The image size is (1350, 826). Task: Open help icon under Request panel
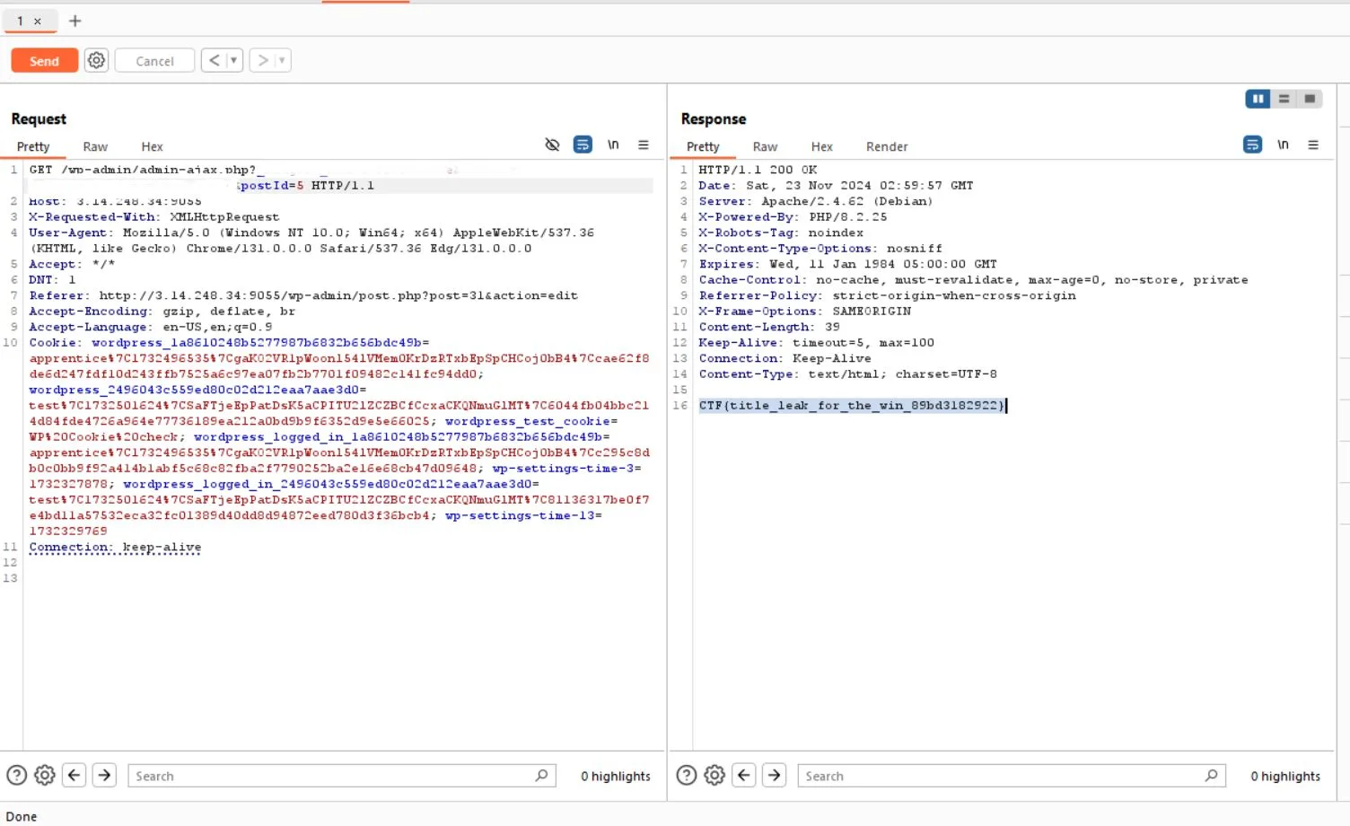[x=16, y=775]
